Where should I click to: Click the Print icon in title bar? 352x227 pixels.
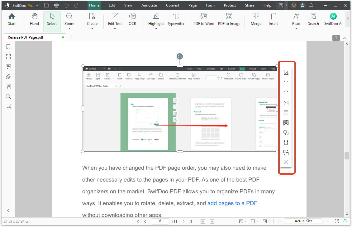click(56, 5)
